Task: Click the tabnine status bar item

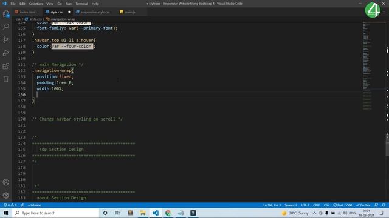Action: point(34,205)
